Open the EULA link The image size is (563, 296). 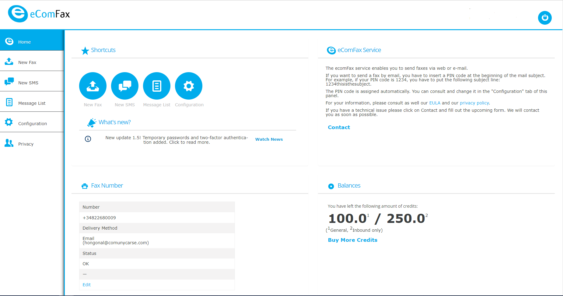[435, 103]
